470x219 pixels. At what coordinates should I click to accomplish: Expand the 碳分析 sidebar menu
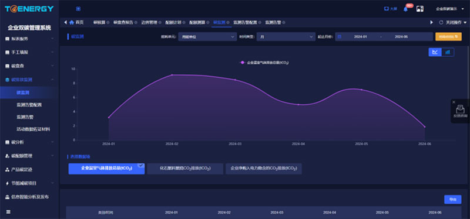click(x=29, y=142)
